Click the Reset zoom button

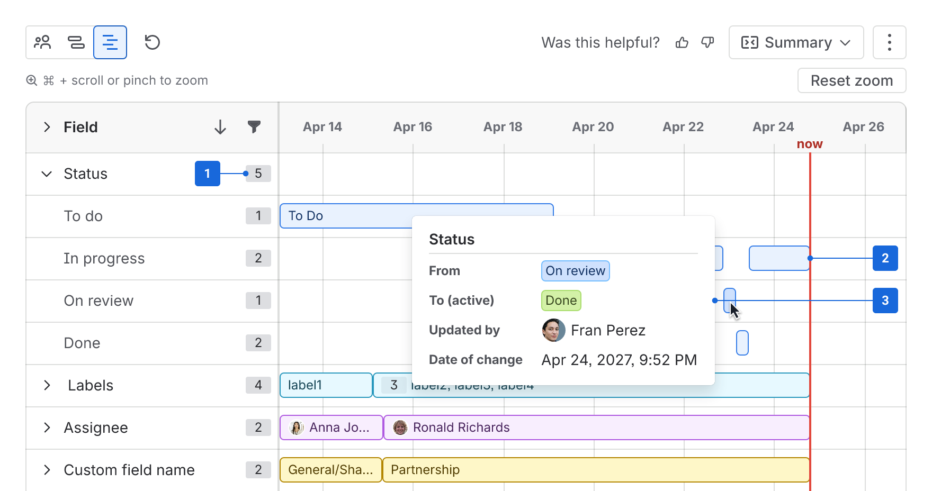(x=852, y=80)
